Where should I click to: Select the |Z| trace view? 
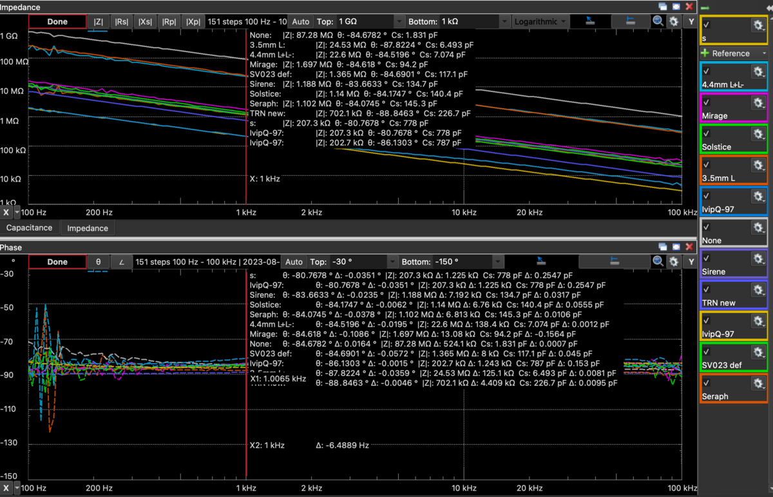click(99, 21)
